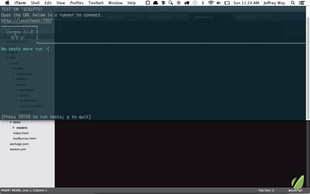The width and height of the screenshot is (310, 194).
Task: Open the Shell menu
Action: (x=35, y=3)
